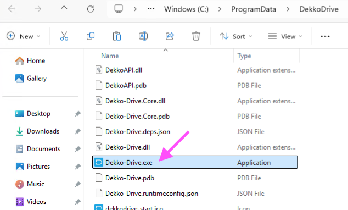Image resolution: width=348 pixels, height=210 pixels.
Task: Open Videos quick access folder
Action: [31, 202]
